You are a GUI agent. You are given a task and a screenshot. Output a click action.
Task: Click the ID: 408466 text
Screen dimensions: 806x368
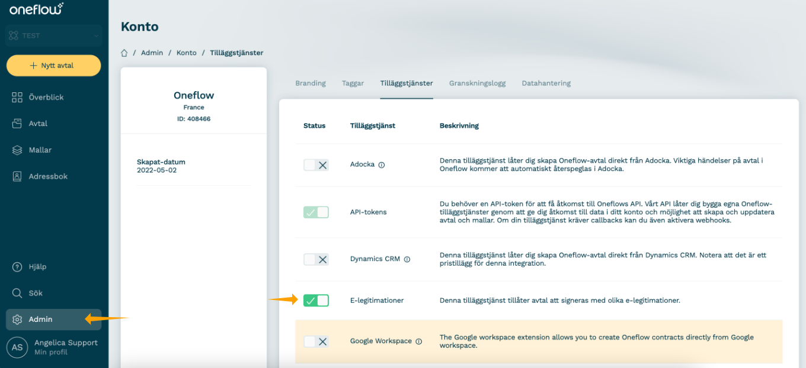pyautogui.click(x=194, y=119)
